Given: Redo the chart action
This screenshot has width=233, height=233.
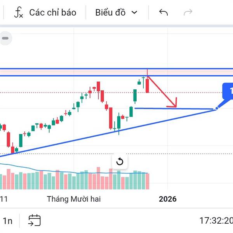Looking at the screenshot, I should coord(188,12).
